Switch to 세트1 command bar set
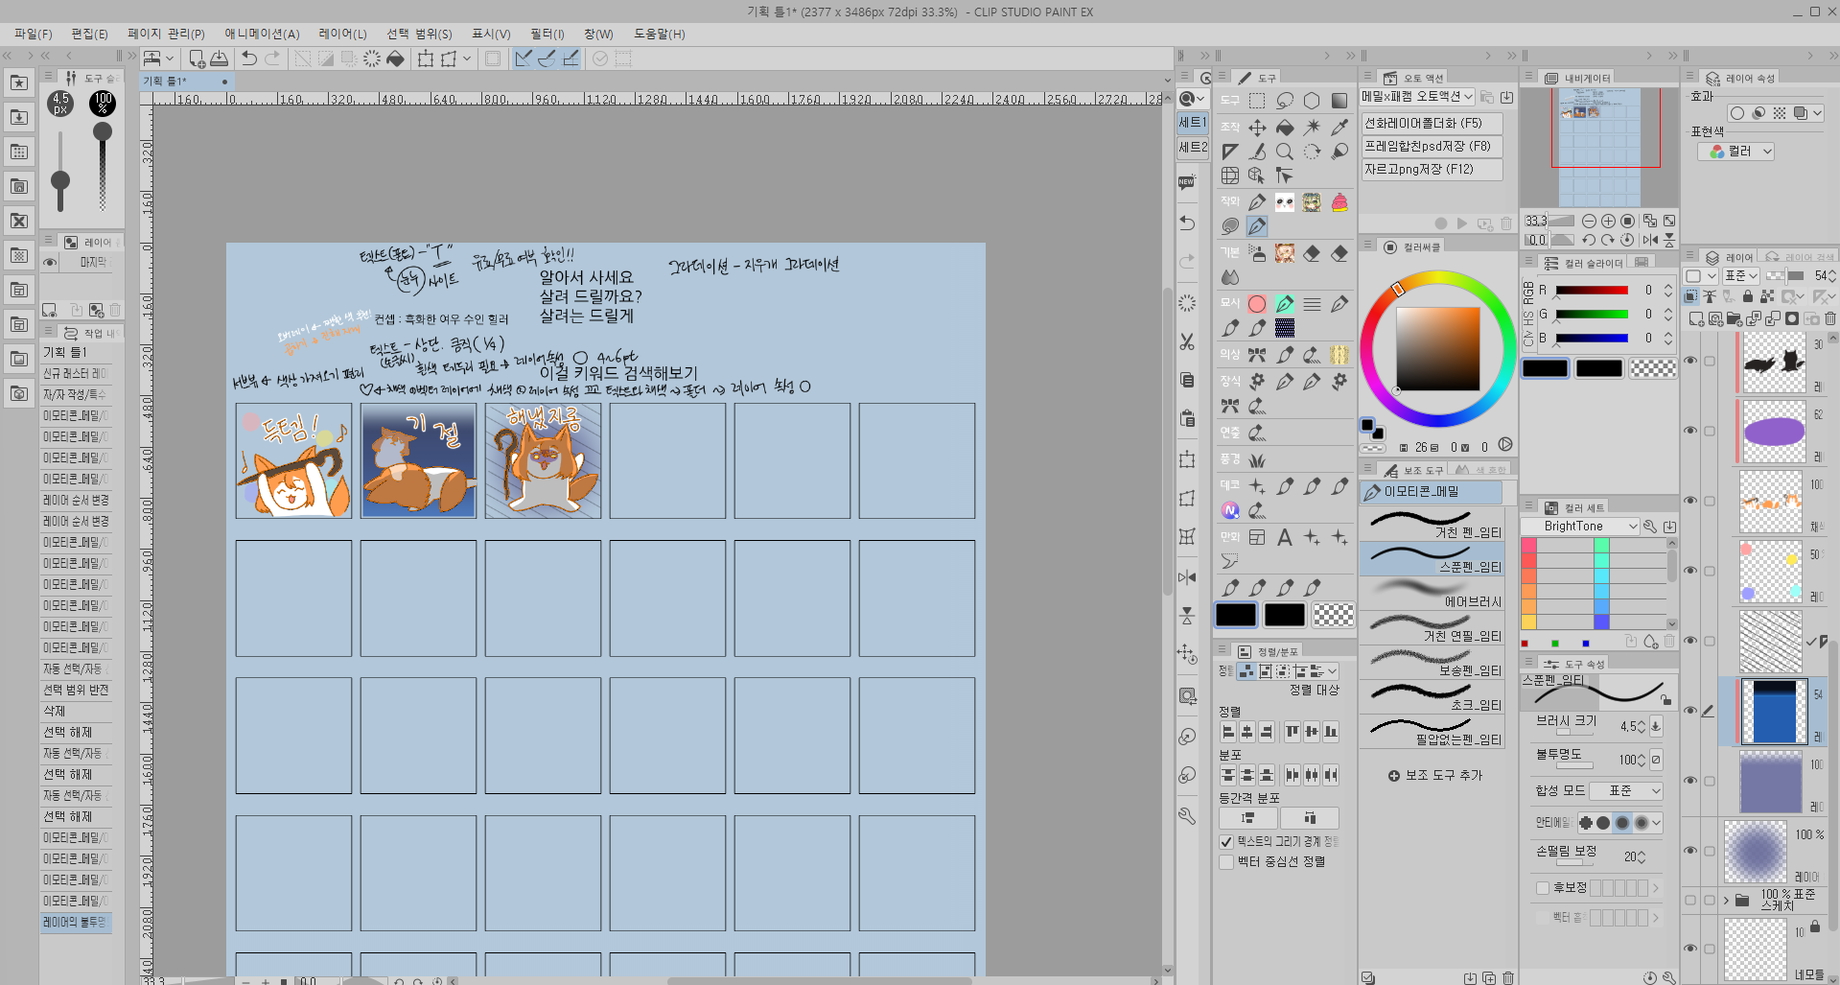Viewport: 1840px width, 985px height. [1192, 123]
